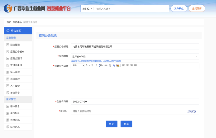Click the 验证码 captcha input field
Screen dimensions: 216x138
click(x=128, y=111)
